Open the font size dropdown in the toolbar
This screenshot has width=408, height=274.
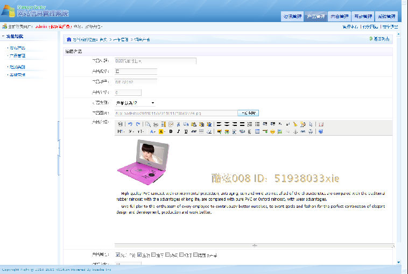(x=140, y=132)
